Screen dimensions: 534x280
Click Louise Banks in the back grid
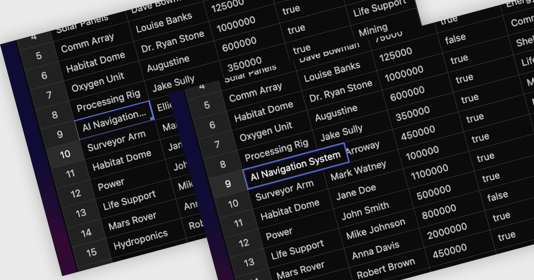[164, 23]
